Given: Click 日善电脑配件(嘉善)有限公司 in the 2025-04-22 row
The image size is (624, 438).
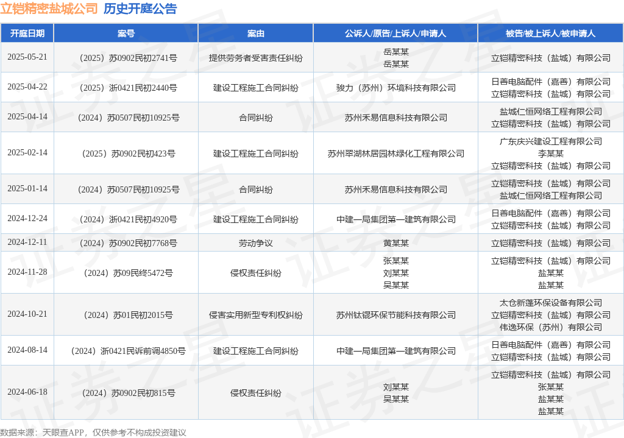Looking at the screenshot, I should tap(551, 82).
